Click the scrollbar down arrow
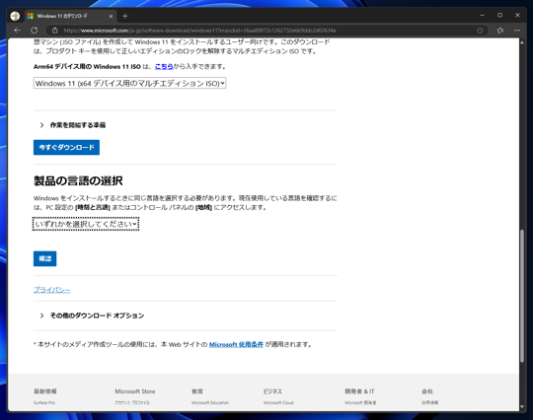The height and width of the screenshot is (420, 533). click(x=522, y=406)
